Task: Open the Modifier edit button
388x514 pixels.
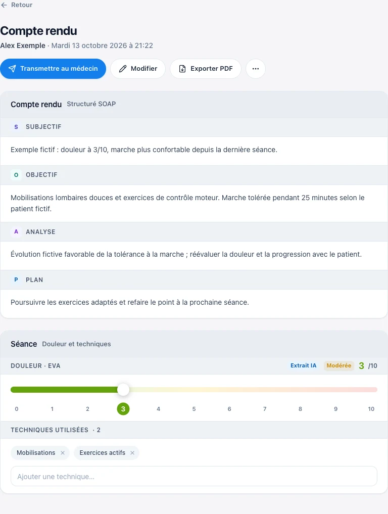Action: click(x=138, y=69)
